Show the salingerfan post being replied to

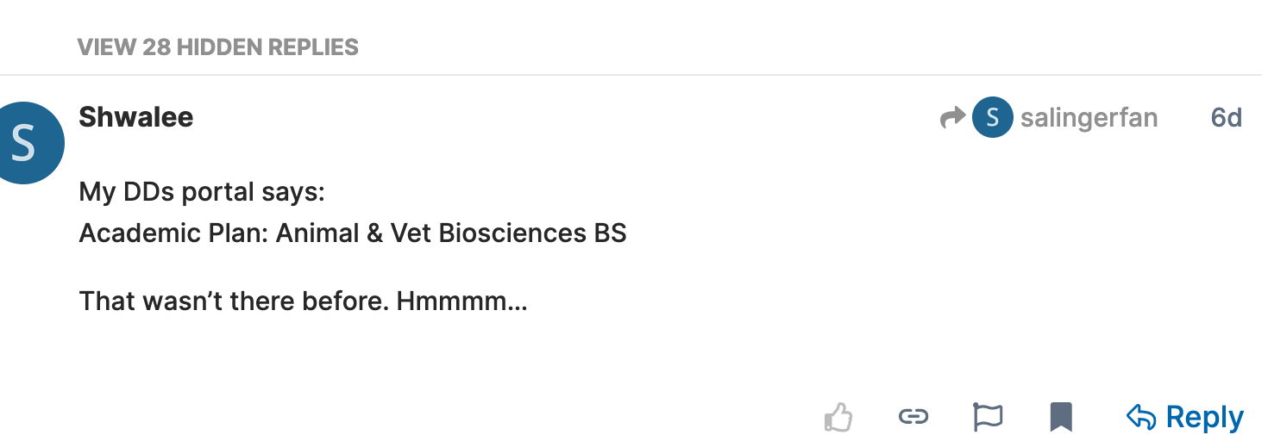coord(1089,118)
